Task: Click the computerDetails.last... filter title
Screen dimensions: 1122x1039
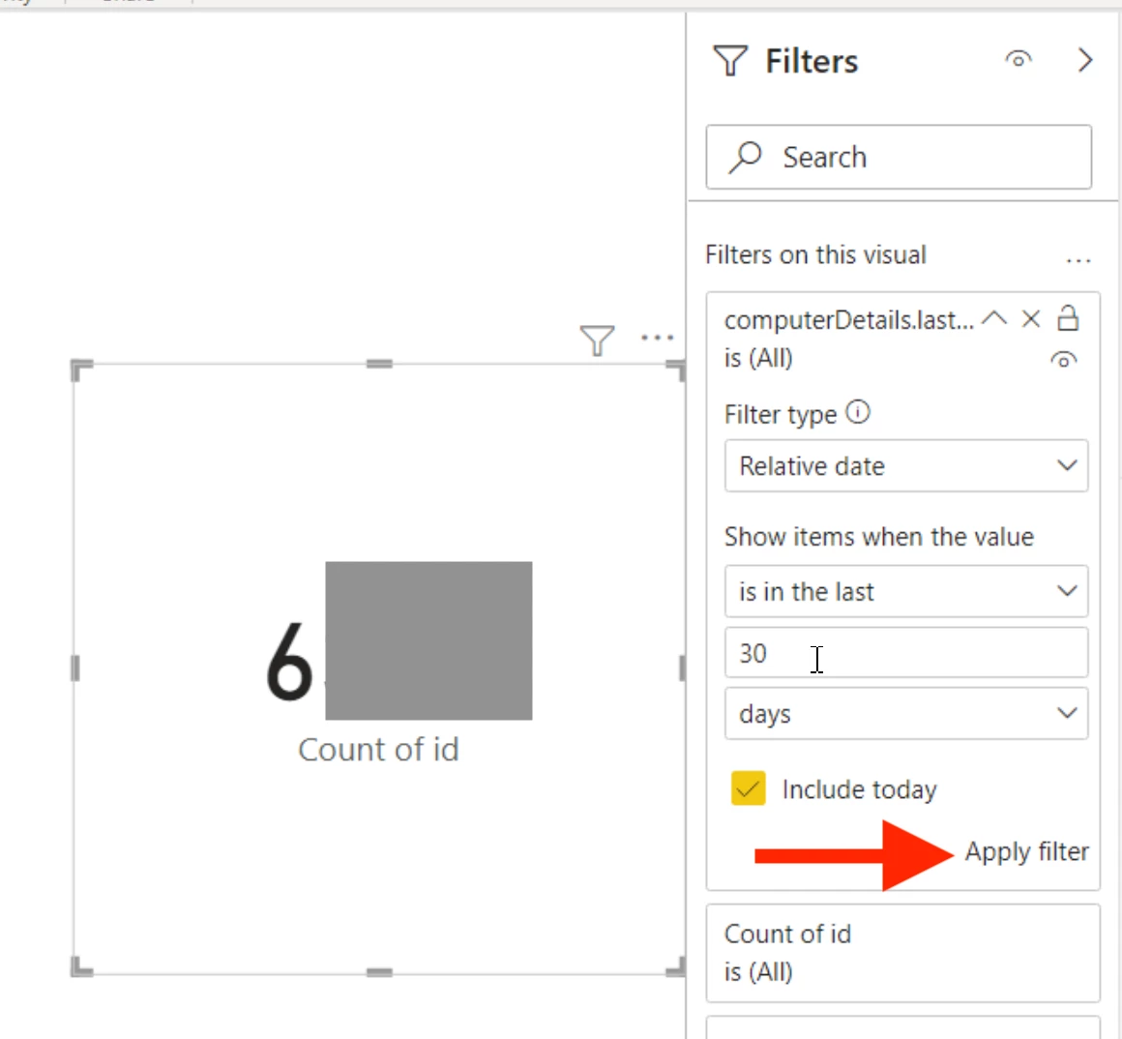Action: point(848,320)
